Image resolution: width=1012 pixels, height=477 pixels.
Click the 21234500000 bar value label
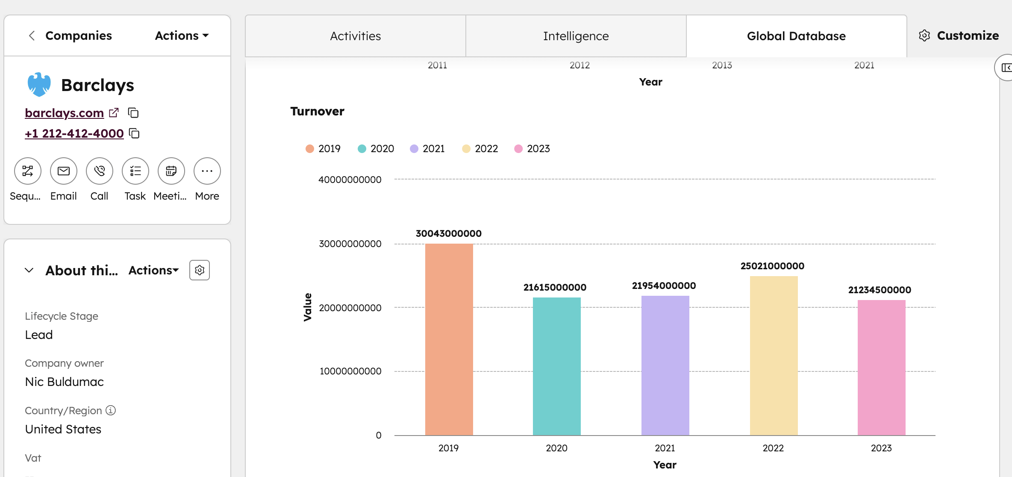point(880,290)
